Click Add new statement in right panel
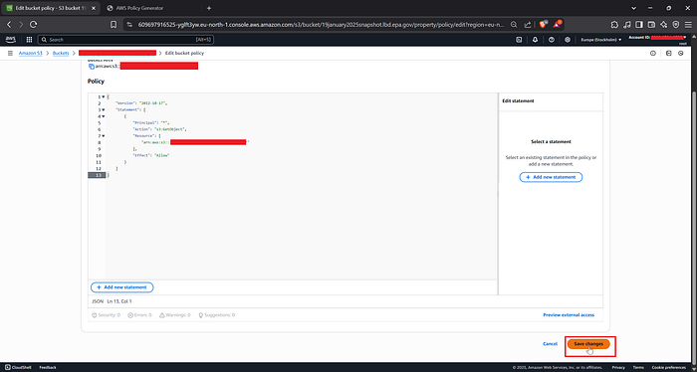Screen dimensions: 697x372 pyautogui.click(x=551, y=177)
